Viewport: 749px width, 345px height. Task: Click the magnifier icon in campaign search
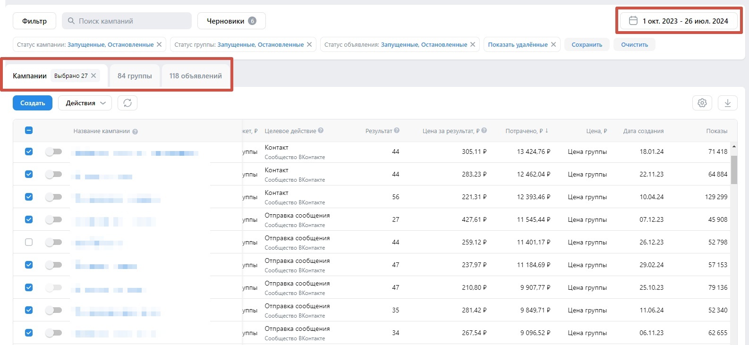pos(71,21)
